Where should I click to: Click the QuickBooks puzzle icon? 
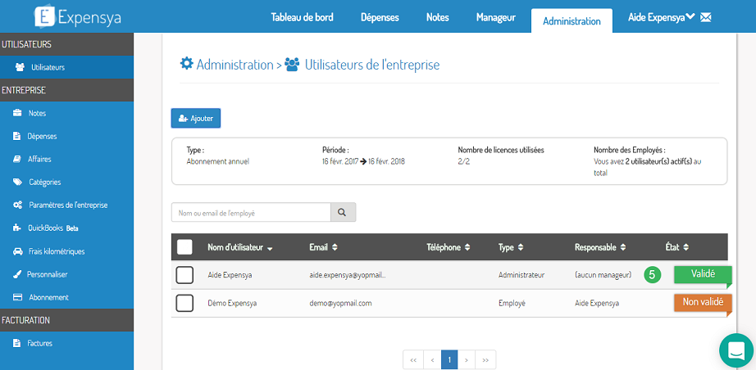(x=17, y=228)
